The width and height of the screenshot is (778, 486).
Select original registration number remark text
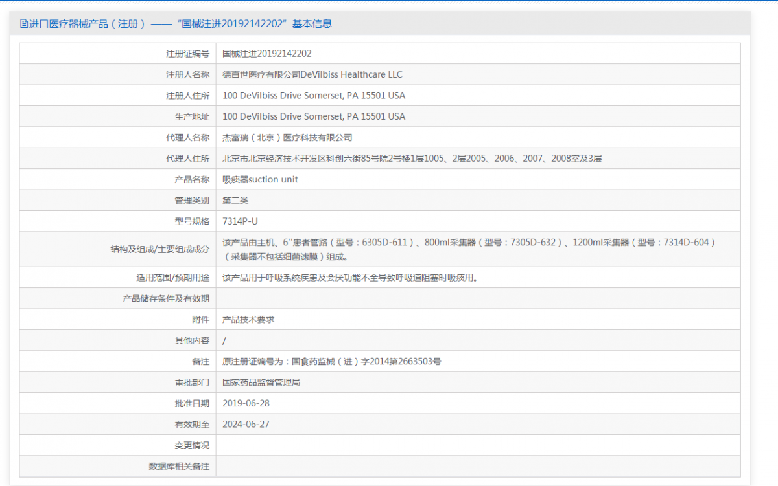click(x=331, y=361)
